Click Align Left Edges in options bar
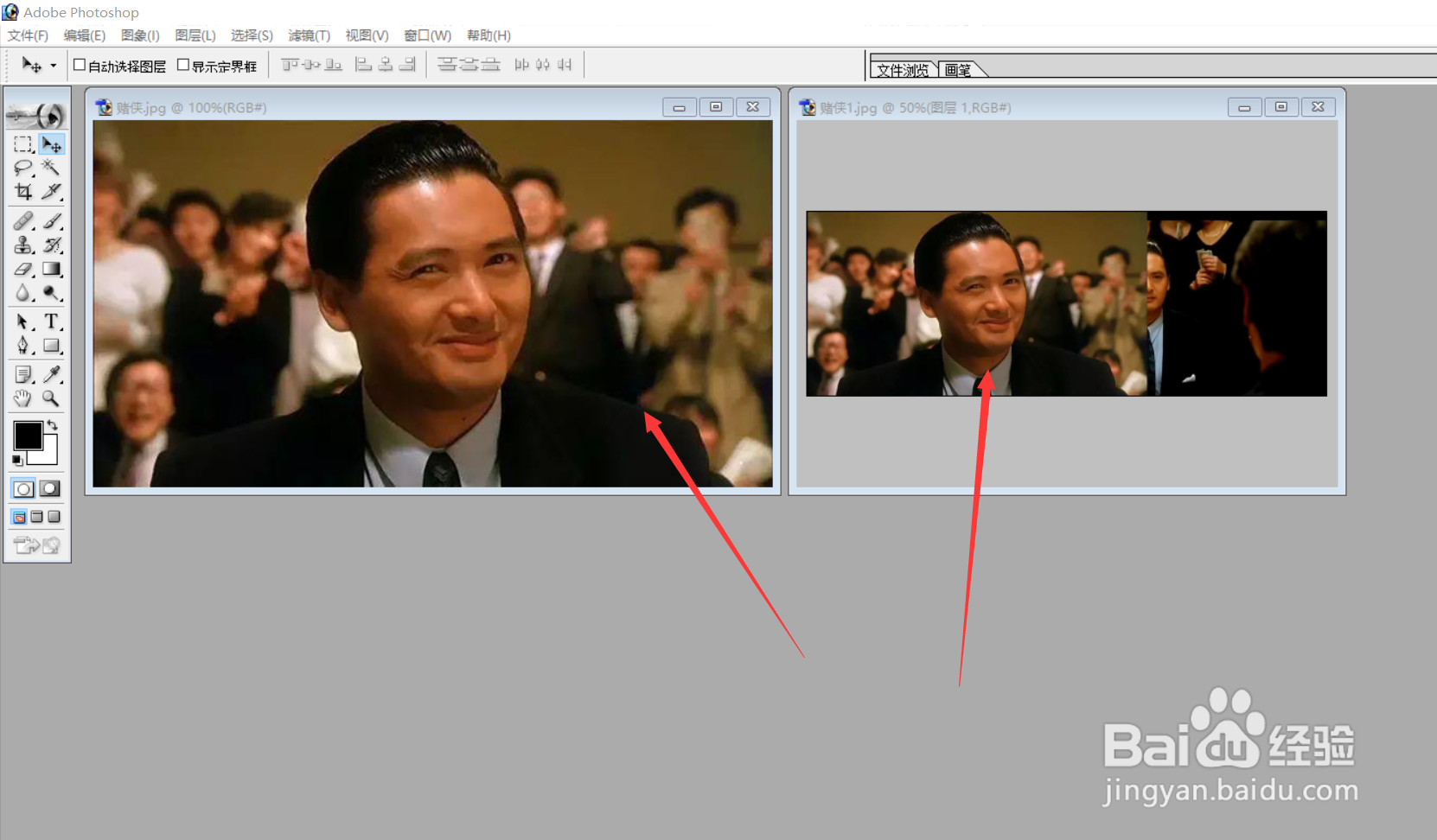Image resolution: width=1437 pixels, height=840 pixels. pyautogui.click(x=364, y=65)
